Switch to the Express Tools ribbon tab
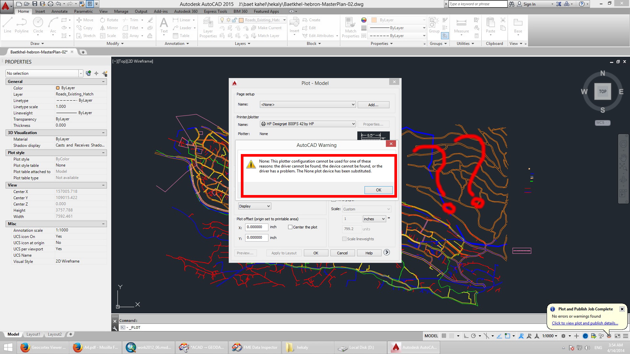Viewport: 630px width, 354px height. (216, 11)
